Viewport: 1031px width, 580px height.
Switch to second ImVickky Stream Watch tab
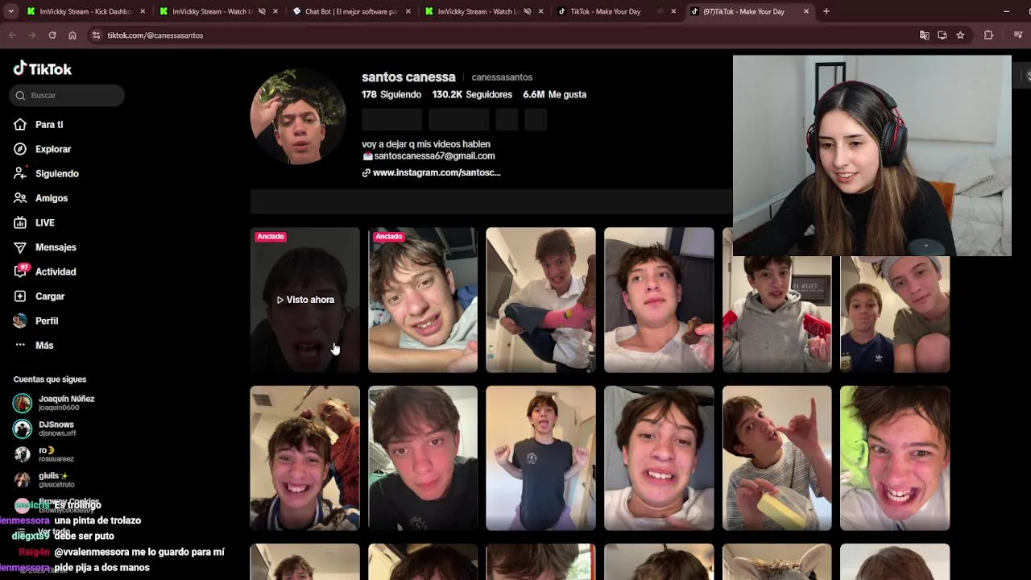point(484,11)
